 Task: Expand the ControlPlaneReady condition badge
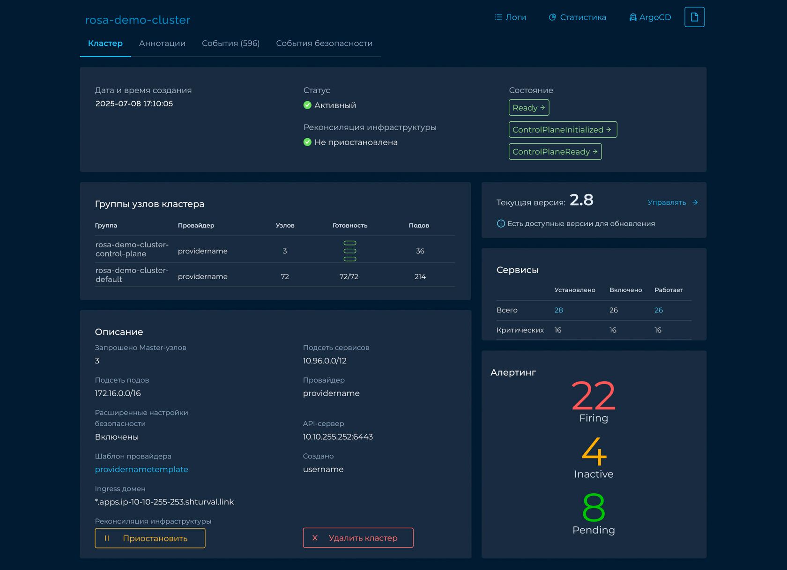click(x=555, y=152)
